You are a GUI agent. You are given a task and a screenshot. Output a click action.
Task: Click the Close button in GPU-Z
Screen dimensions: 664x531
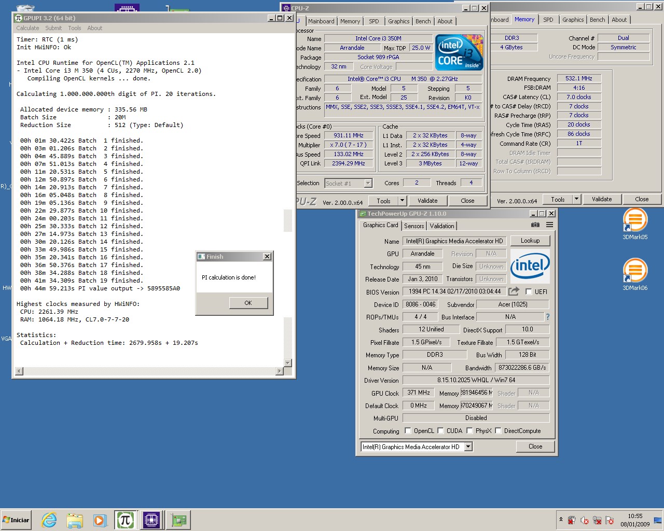[535, 446]
